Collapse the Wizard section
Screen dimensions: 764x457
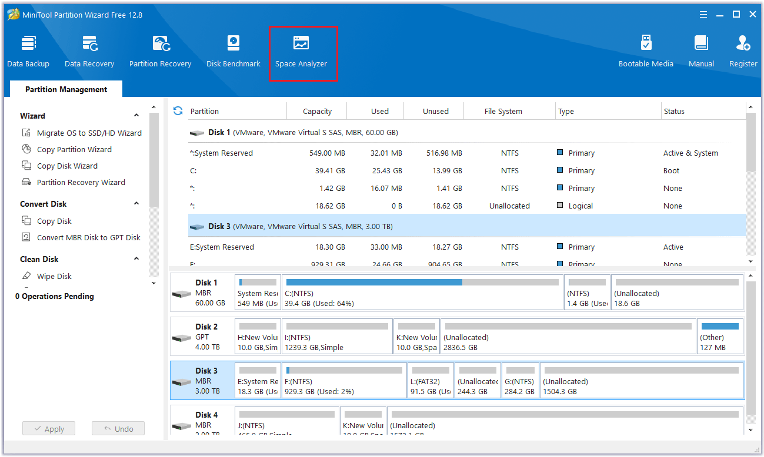coord(136,116)
